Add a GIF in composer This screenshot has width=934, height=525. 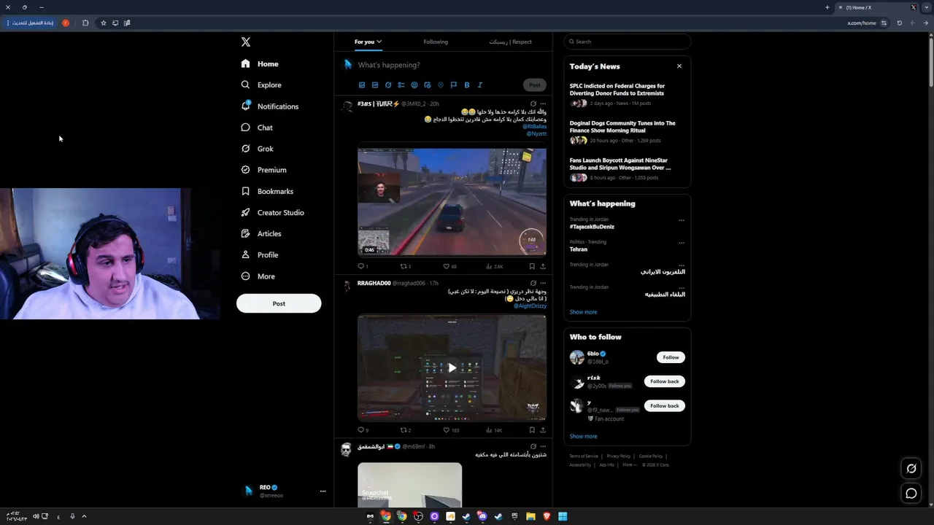tap(375, 85)
